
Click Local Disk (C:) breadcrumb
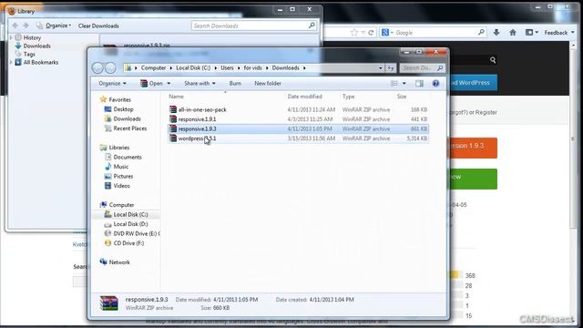point(193,68)
